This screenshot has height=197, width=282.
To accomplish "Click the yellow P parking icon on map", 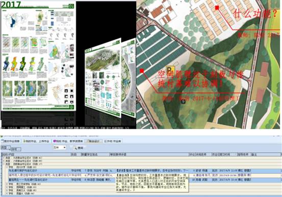I will [170, 70].
